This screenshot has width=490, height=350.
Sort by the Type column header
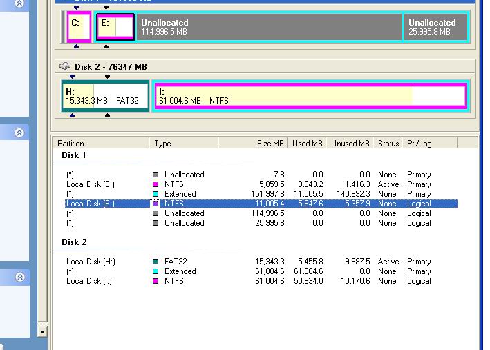pyautogui.click(x=184, y=144)
